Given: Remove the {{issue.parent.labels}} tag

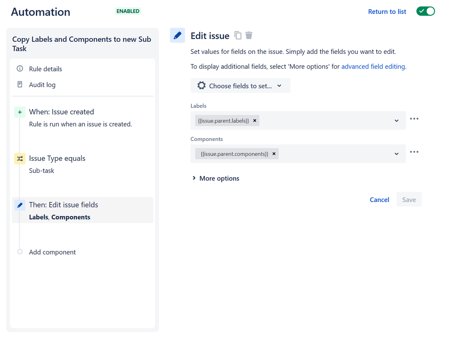Looking at the screenshot, I should [x=255, y=120].
